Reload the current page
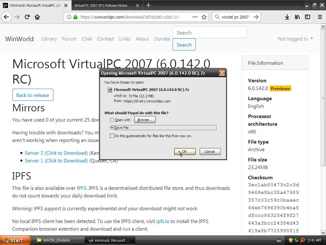The width and height of the screenshot is (326, 245). (27, 17)
